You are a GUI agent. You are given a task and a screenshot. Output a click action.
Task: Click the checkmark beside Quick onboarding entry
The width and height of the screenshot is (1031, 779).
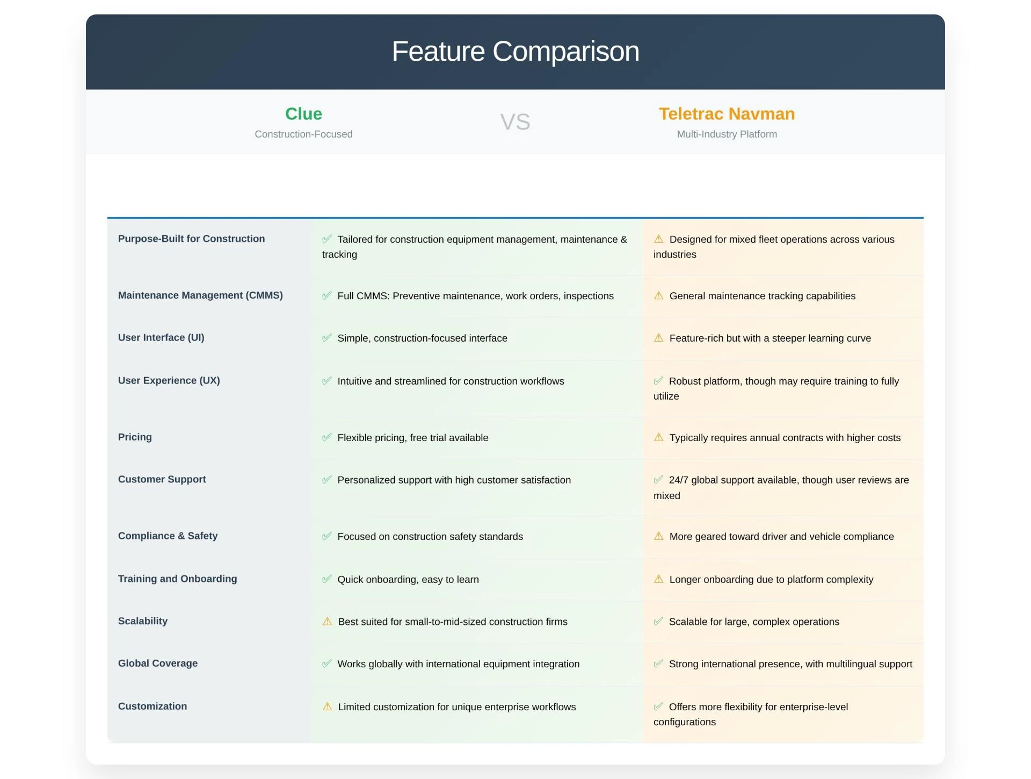[327, 579]
